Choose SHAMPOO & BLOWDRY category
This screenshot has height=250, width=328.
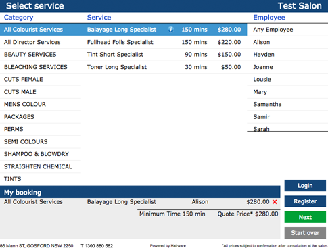(x=41, y=154)
